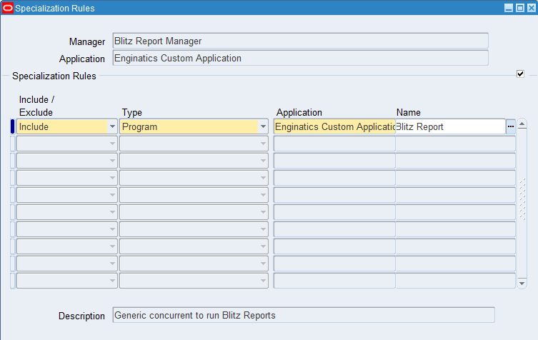Maximize the Specialization Rules window
This screenshot has height=340, width=538.
pyautogui.click(x=520, y=8)
